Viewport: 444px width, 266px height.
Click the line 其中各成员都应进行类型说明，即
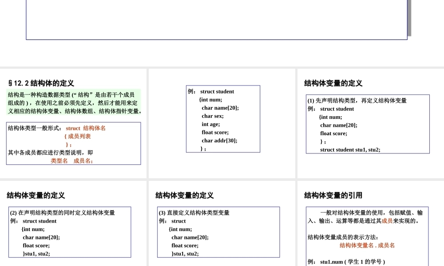(x=51, y=153)
